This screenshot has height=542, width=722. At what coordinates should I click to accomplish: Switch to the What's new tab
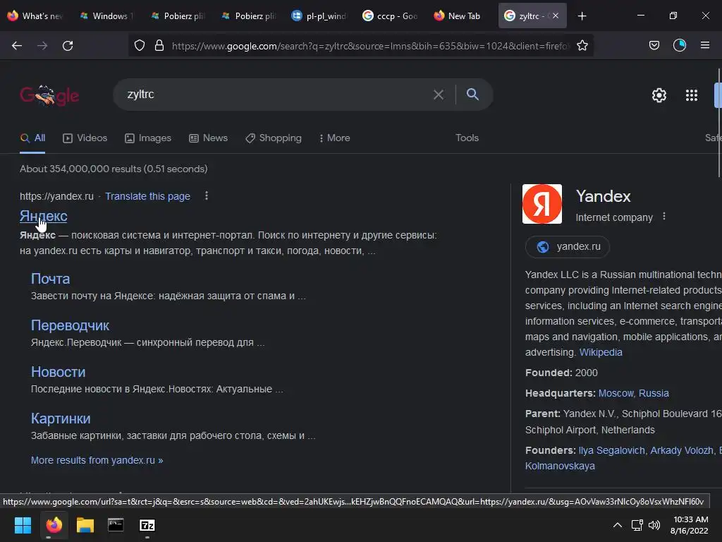click(x=35, y=16)
